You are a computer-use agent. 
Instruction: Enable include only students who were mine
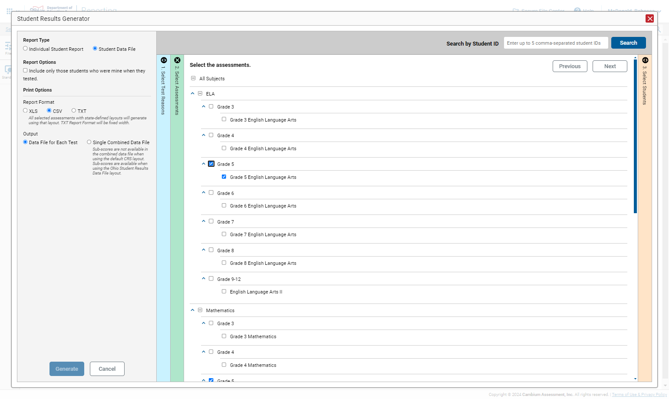tap(25, 70)
